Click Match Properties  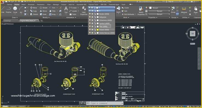click(141, 11)
